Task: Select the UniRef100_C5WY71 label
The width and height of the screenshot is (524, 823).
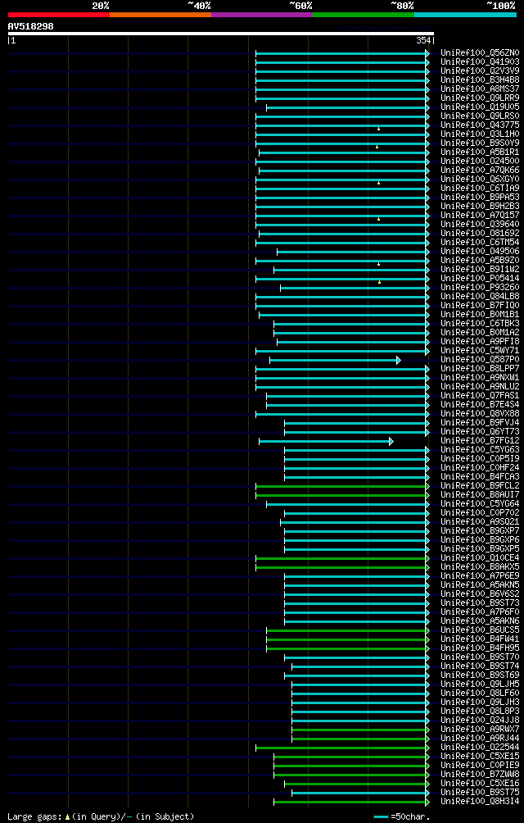Action: click(480, 350)
